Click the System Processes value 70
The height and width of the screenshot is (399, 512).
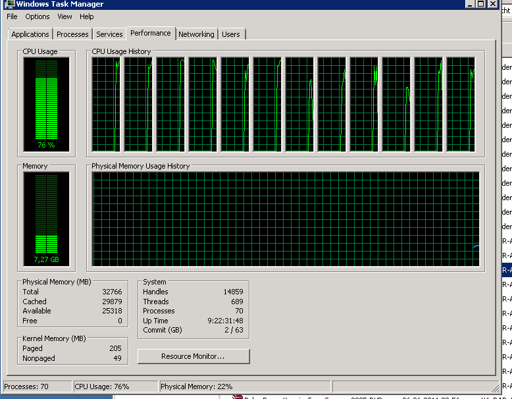click(240, 311)
